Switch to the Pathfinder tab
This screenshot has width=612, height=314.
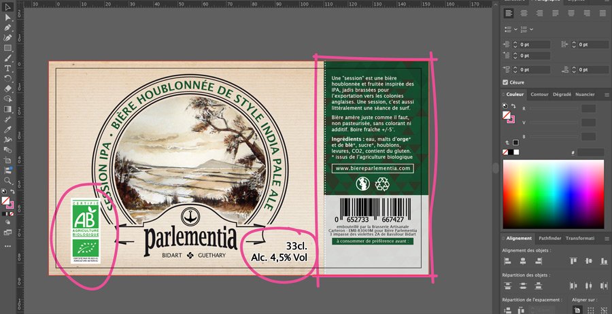tap(549, 238)
